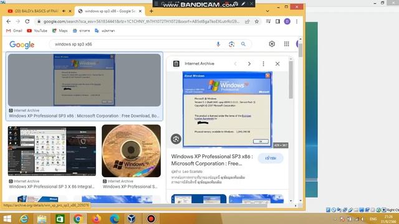Go back using Chrome's back arrow
Image resolution: width=399 pixels, height=224 pixels.
tap(8, 22)
